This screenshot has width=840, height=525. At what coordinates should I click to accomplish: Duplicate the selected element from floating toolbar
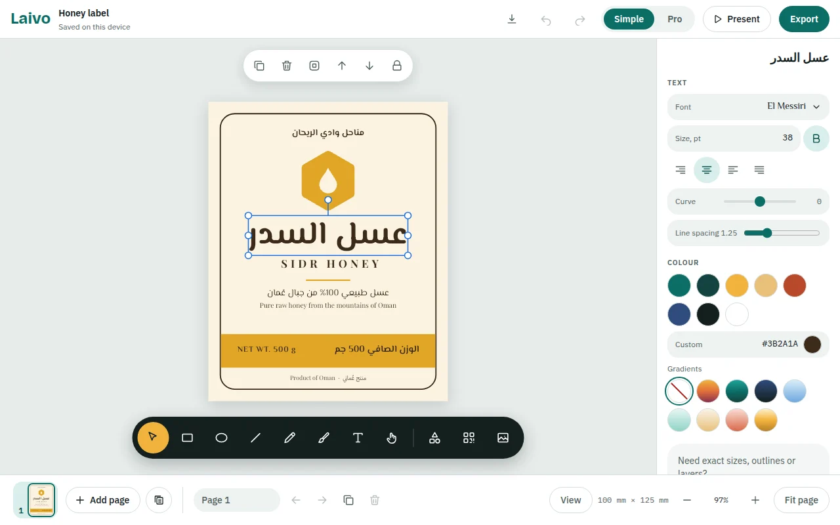(259, 66)
